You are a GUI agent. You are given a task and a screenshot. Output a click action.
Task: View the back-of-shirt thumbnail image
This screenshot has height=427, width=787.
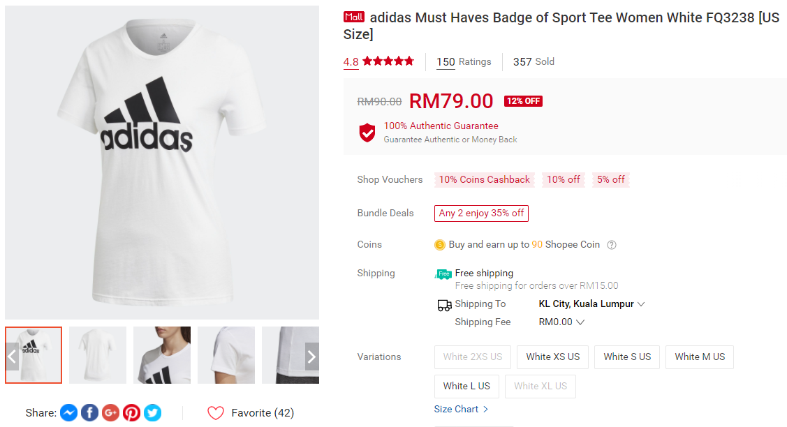tap(98, 355)
